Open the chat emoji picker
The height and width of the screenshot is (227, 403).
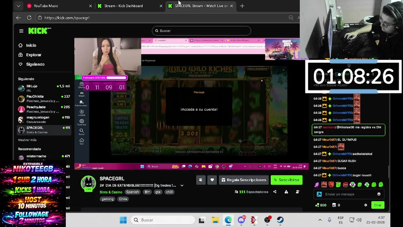point(379,194)
